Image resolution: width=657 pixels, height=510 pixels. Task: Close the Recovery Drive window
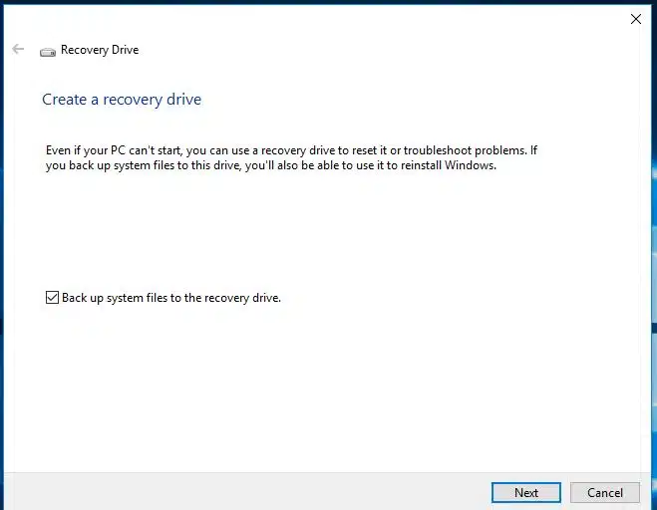tap(636, 19)
